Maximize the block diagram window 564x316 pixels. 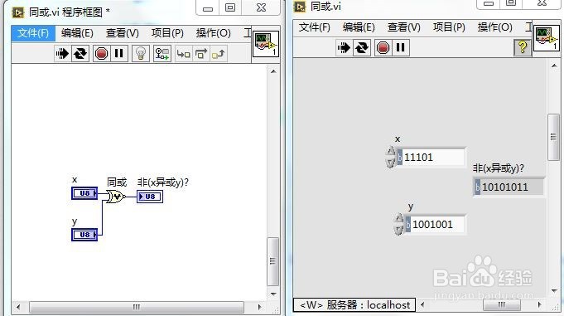[230, 8]
